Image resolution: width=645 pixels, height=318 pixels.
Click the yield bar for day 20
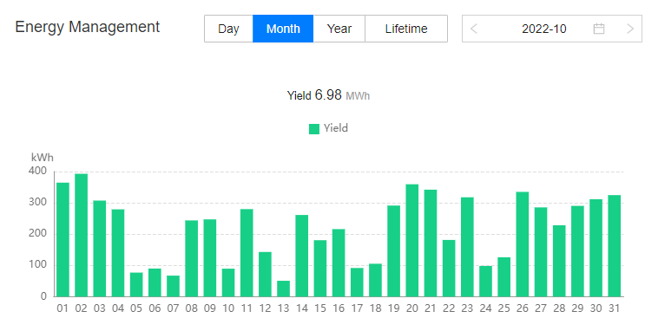[412, 240]
